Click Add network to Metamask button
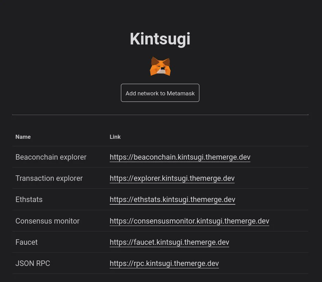 [x=160, y=93]
